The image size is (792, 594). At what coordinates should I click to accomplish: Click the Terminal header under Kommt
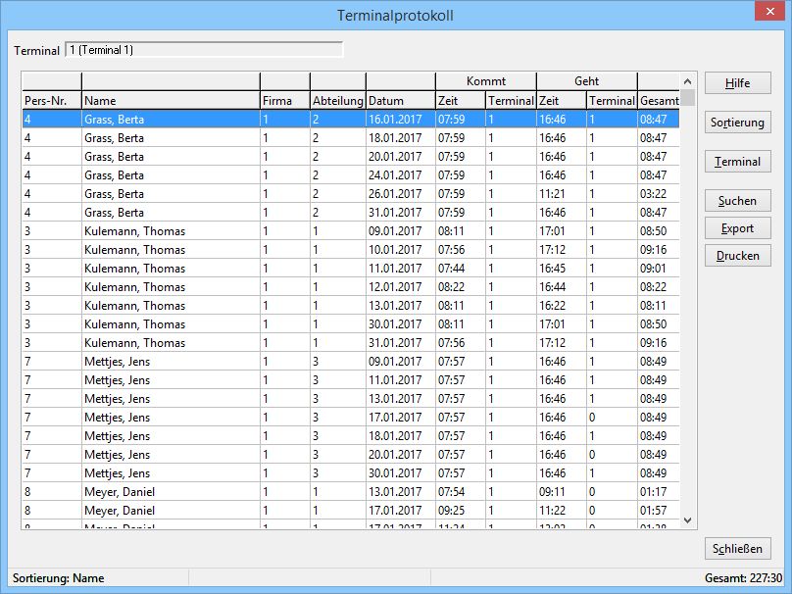pyautogui.click(x=511, y=101)
